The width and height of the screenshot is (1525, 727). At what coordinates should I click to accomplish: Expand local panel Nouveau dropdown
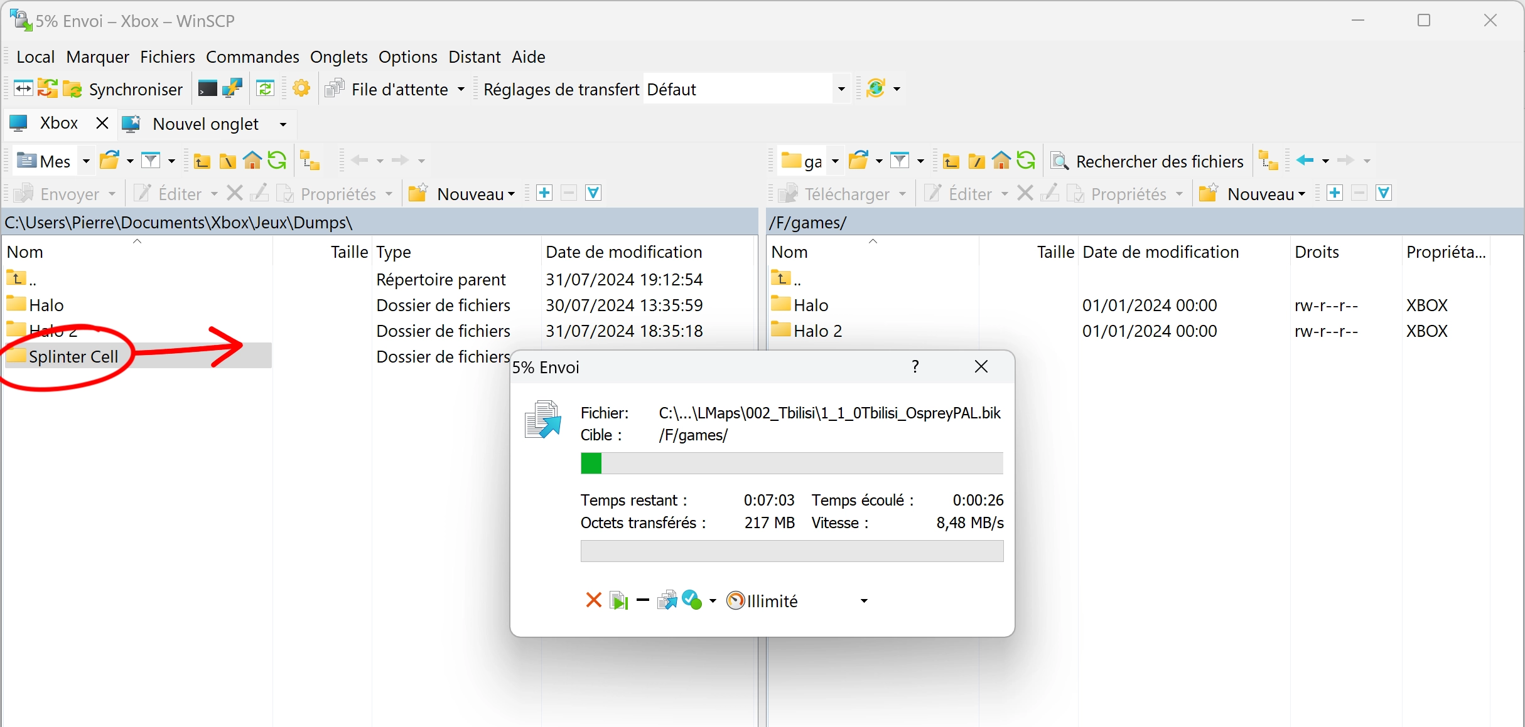click(x=511, y=194)
